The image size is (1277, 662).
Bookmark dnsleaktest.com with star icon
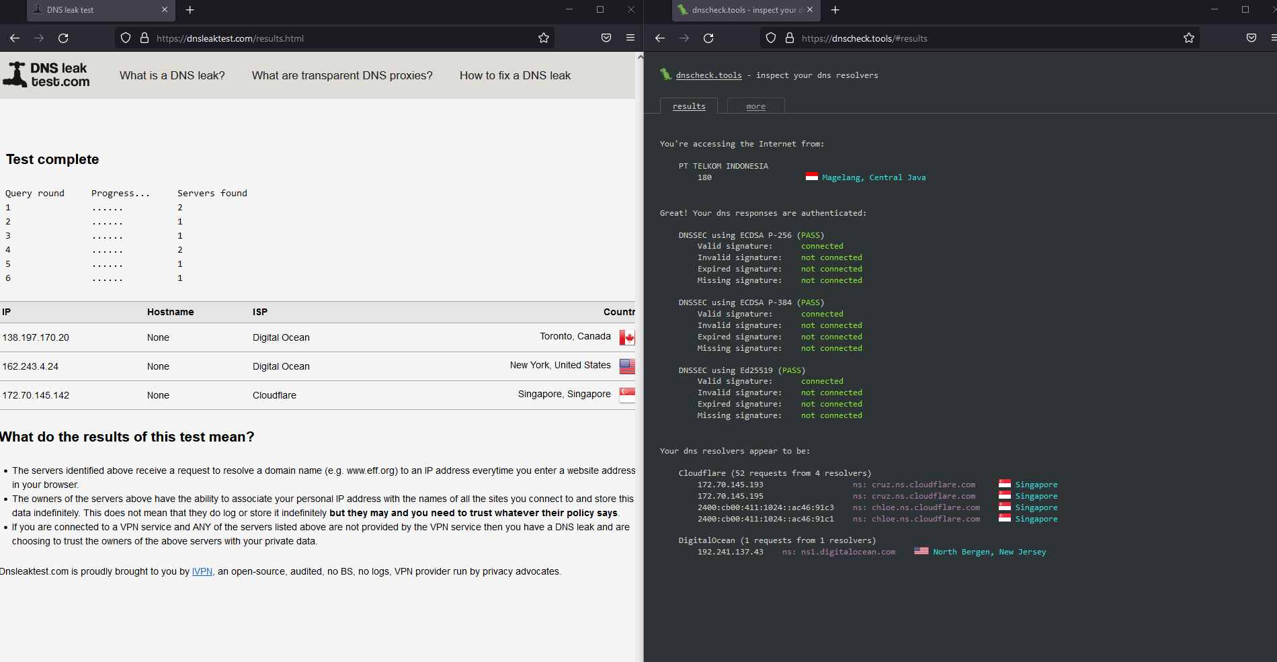(x=544, y=38)
